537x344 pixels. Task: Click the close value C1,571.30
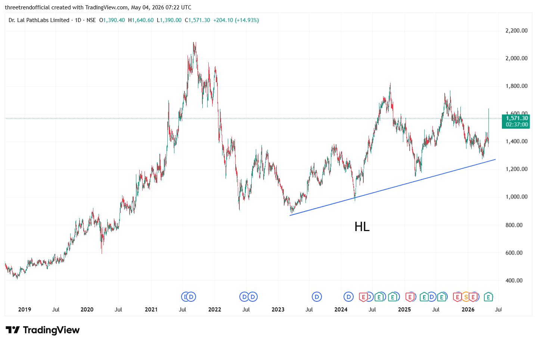[x=198, y=20]
